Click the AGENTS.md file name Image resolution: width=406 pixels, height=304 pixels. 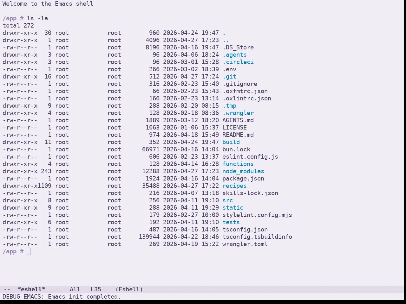click(238, 120)
